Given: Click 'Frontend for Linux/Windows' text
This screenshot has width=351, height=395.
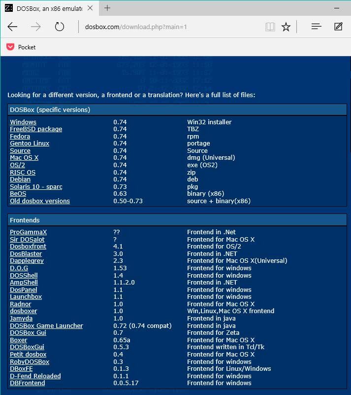Looking at the screenshot, I should pos(229,369).
